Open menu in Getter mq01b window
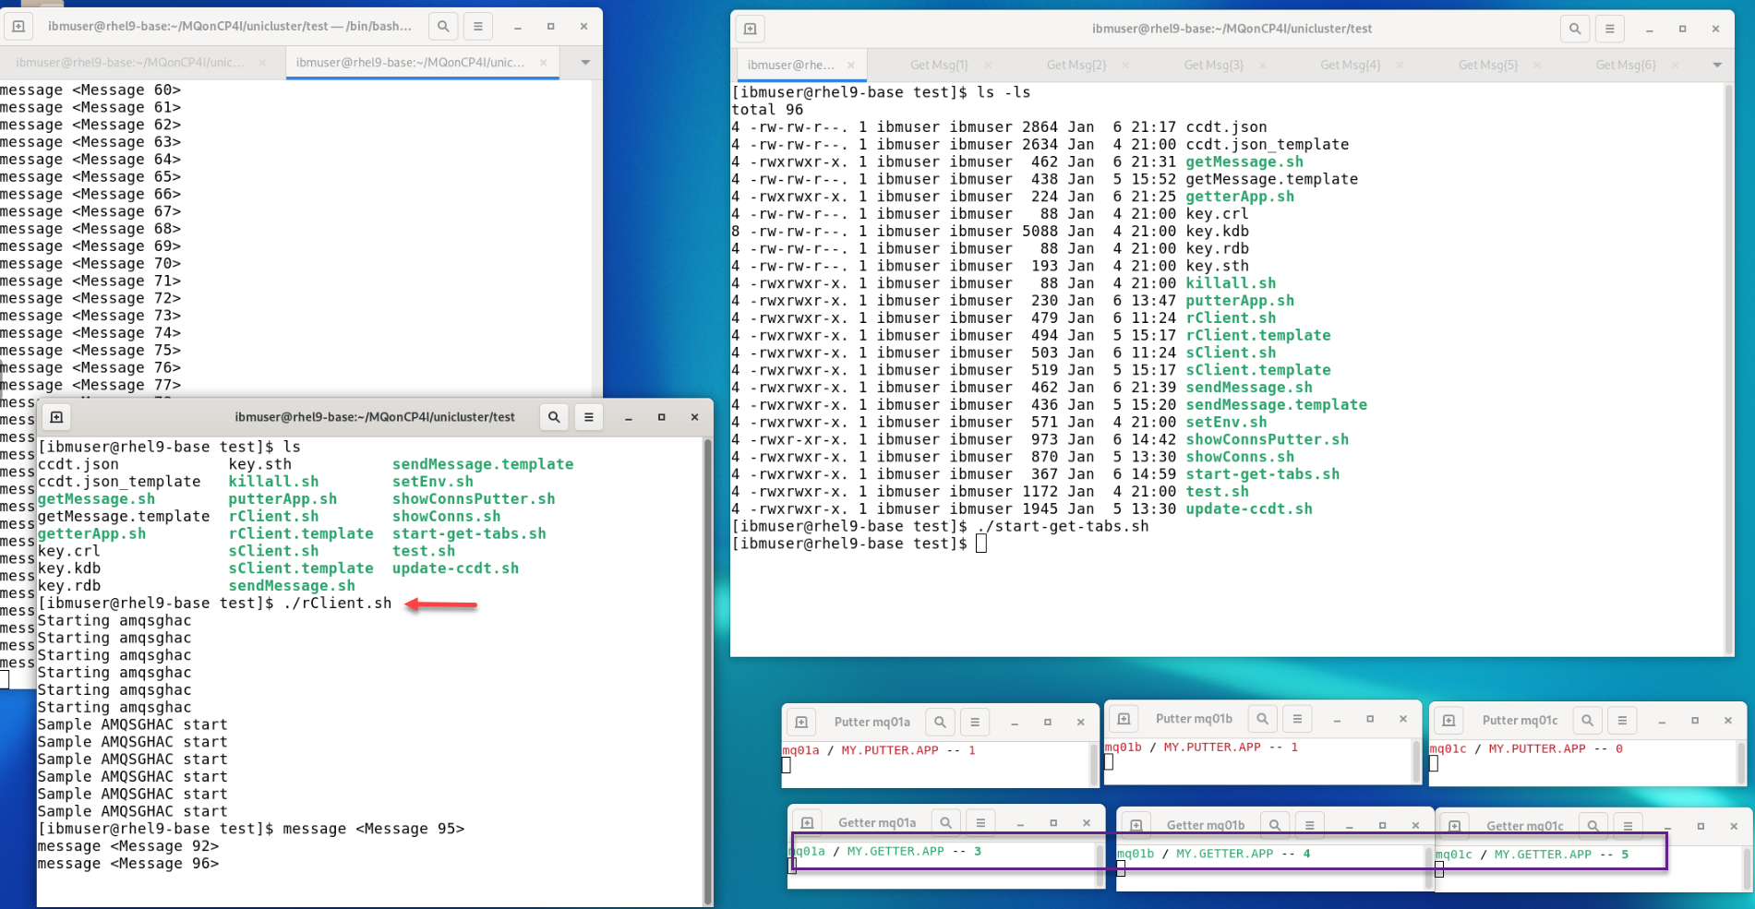Image resolution: width=1755 pixels, height=909 pixels. (1310, 825)
